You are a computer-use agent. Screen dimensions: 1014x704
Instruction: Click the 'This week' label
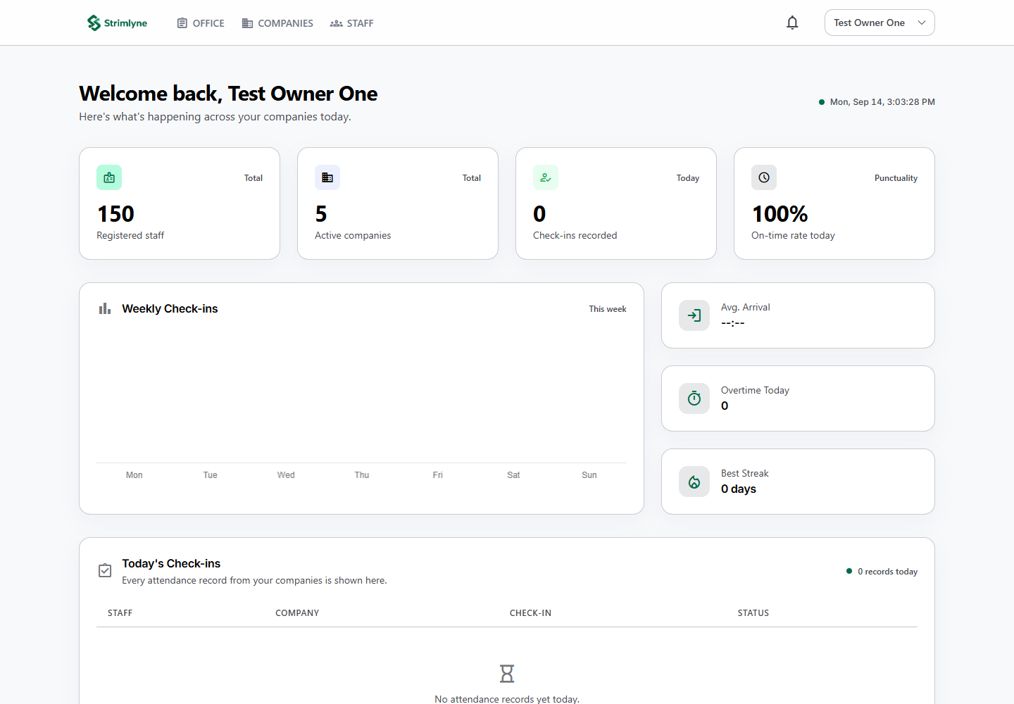[x=608, y=309]
